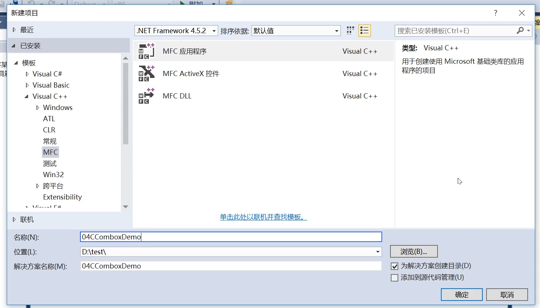Enable 添加到源代码管理 checkbox
Viewport: 540px width, 308px height.
coord(394,277)
